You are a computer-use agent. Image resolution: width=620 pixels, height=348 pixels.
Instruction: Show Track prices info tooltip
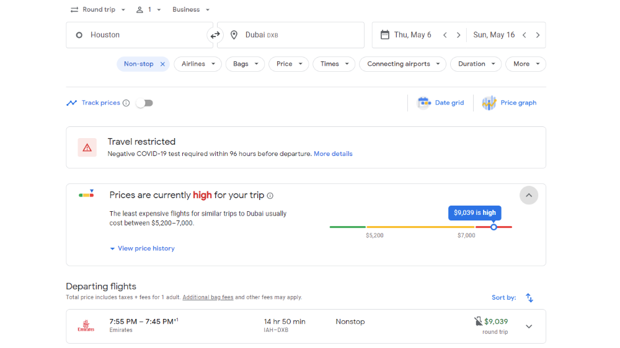click(x=126, y=103)
